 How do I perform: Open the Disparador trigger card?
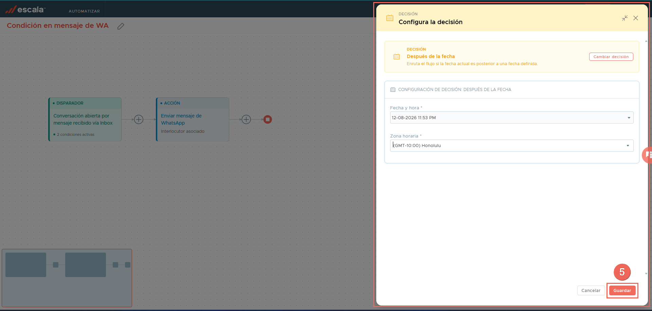click(x=85, y=120)
